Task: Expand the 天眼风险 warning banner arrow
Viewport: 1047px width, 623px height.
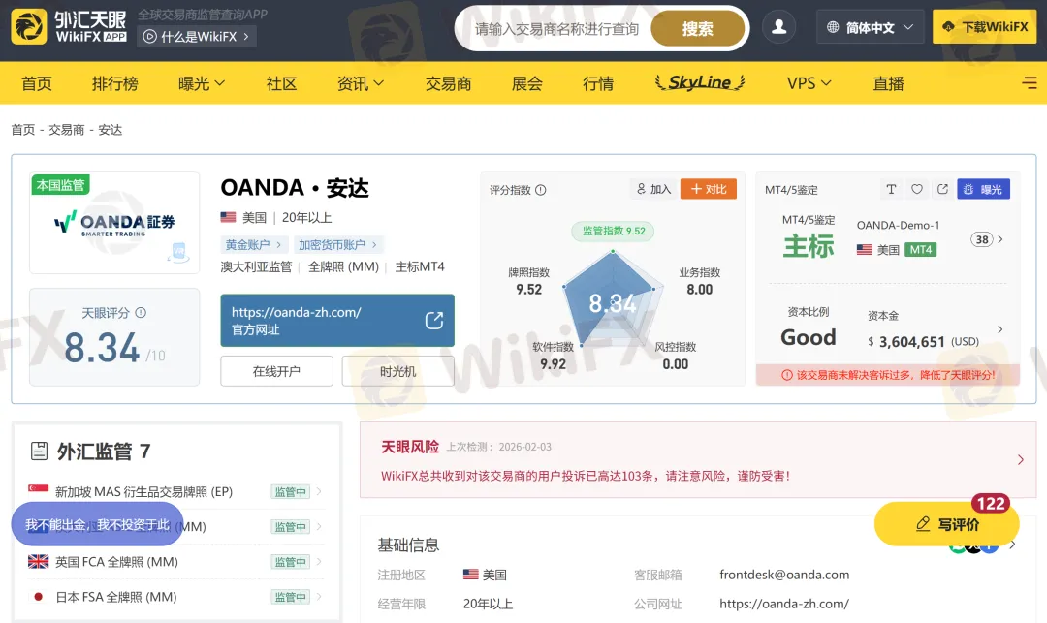Action: tap(1020, 460)
